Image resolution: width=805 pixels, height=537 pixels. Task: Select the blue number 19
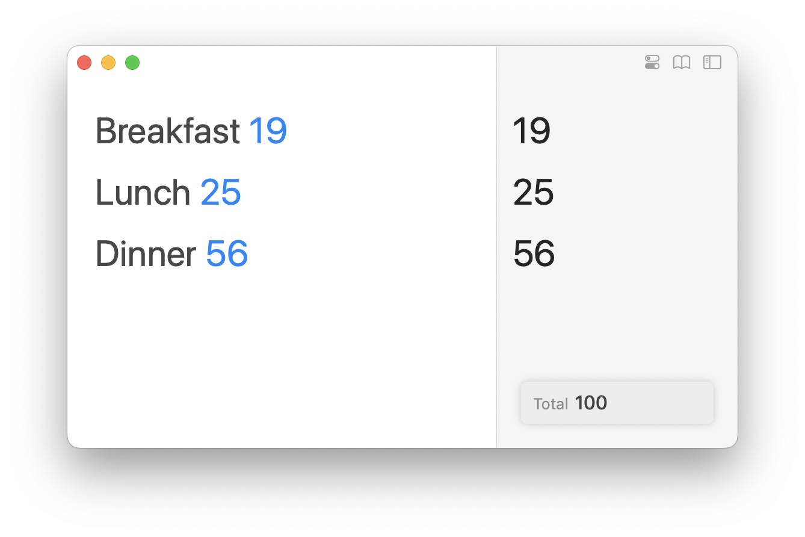268,131
